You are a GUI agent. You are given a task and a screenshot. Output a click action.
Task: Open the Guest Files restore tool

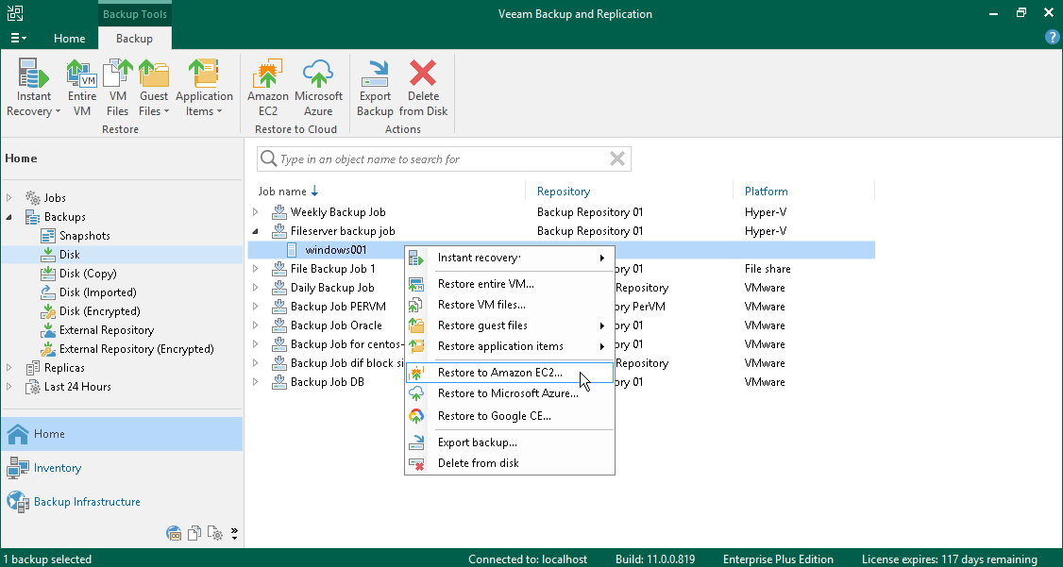click(x=153, y=85)
